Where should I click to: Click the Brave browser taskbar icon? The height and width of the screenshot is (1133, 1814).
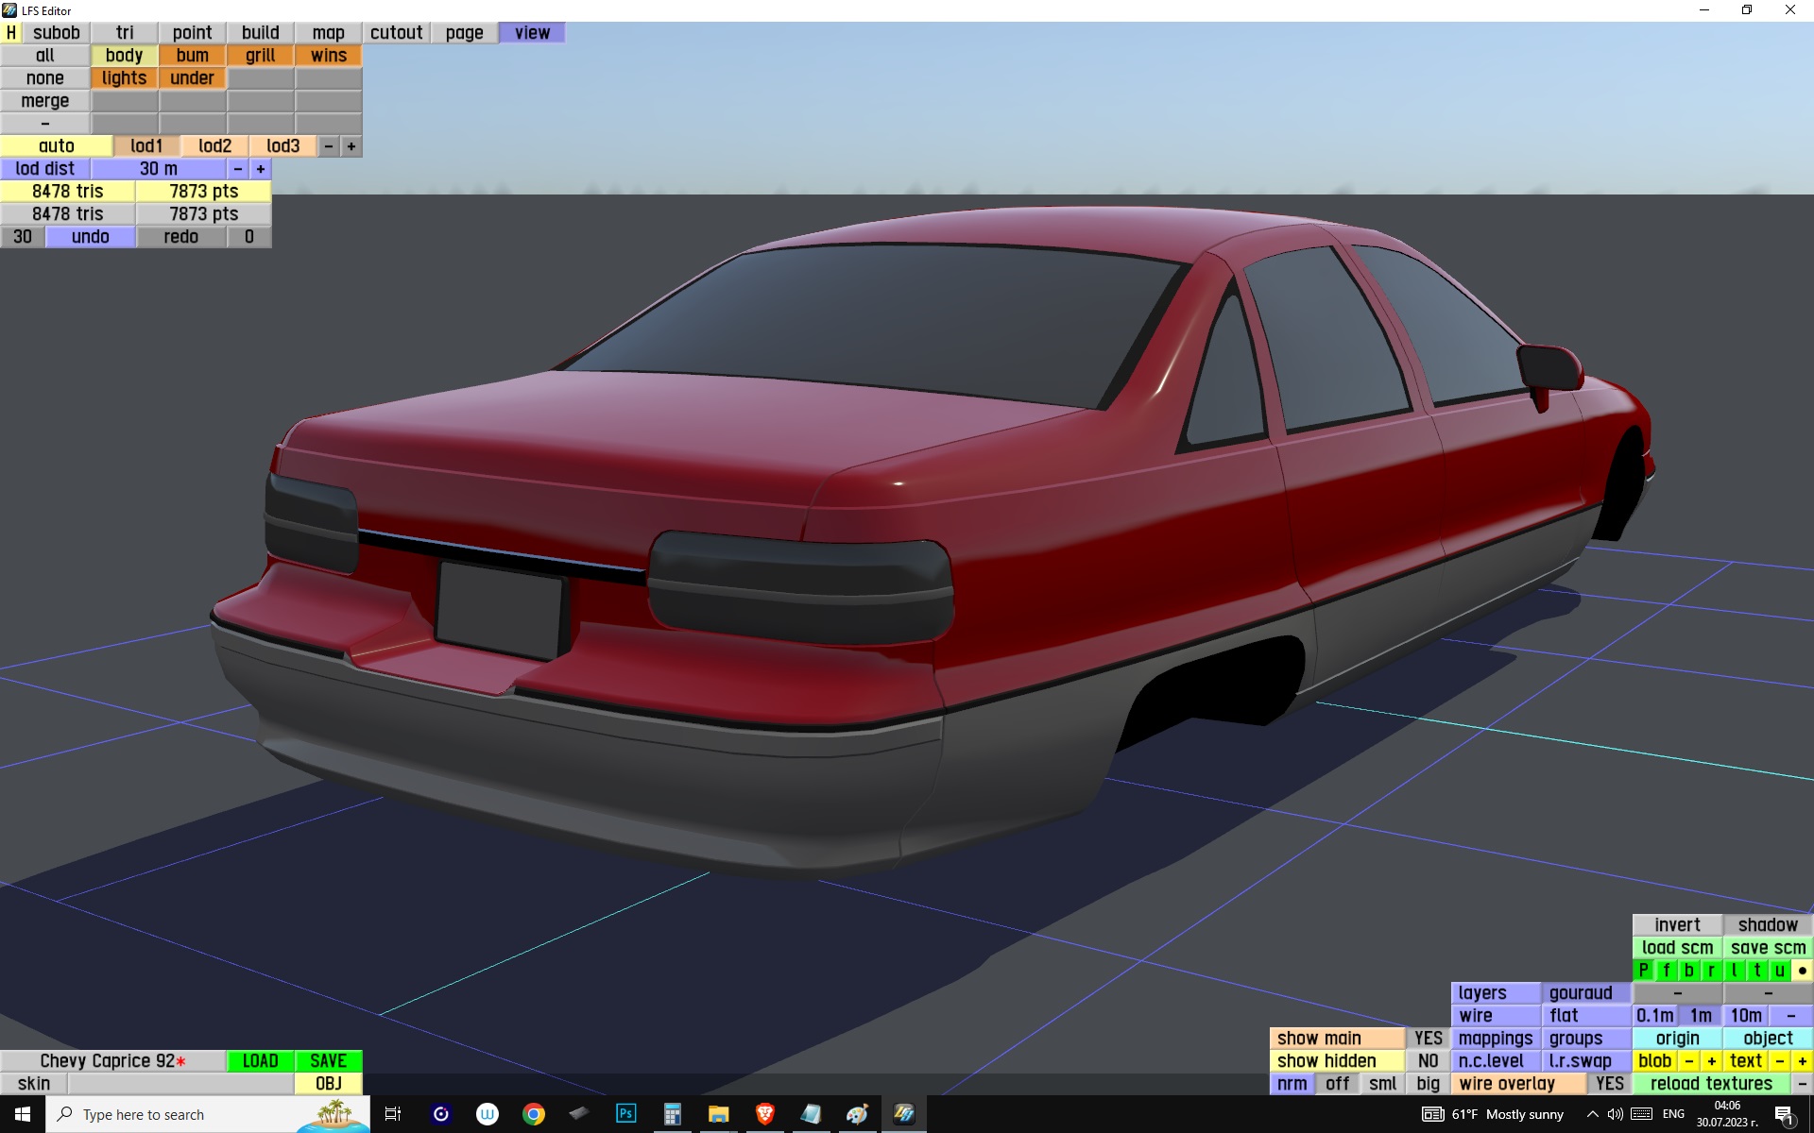(764, 1114)
